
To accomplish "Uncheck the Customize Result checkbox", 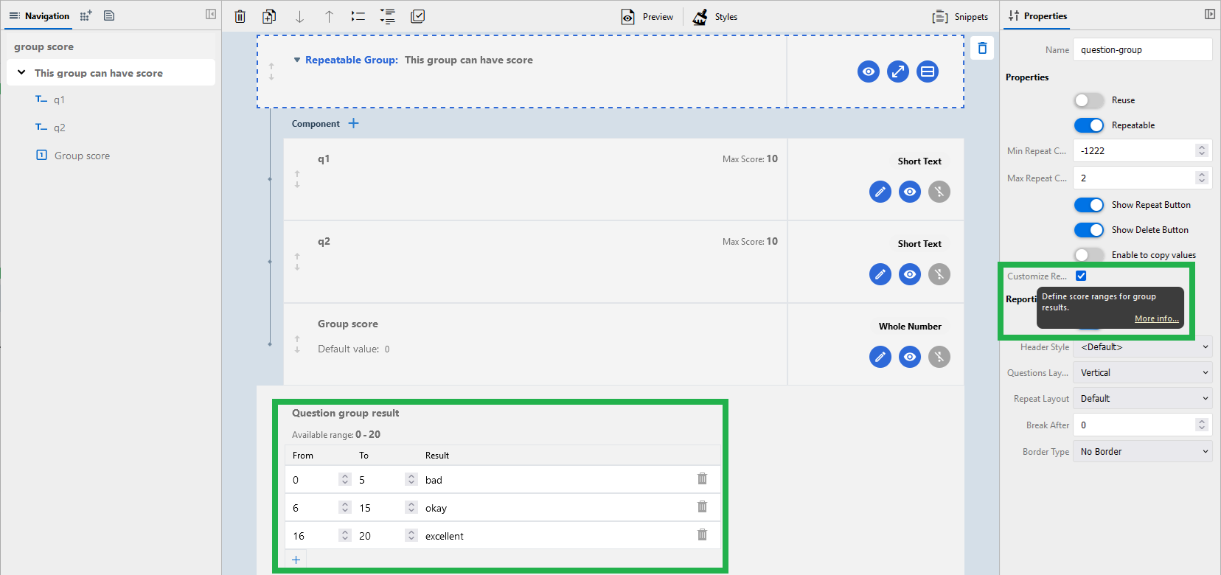I will 1081,276.
